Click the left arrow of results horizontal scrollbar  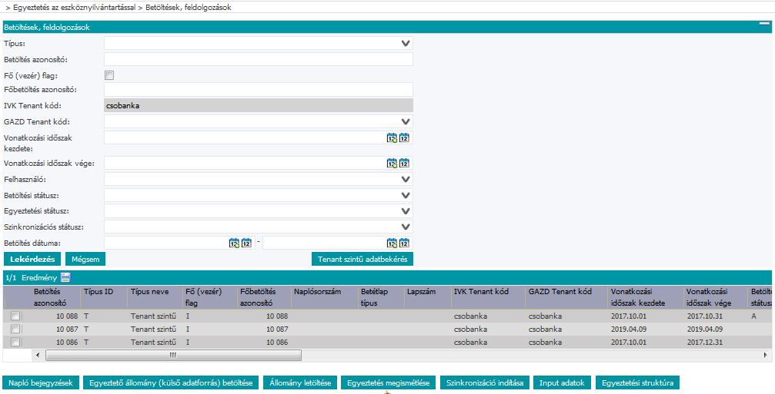(x=38, y=355)
